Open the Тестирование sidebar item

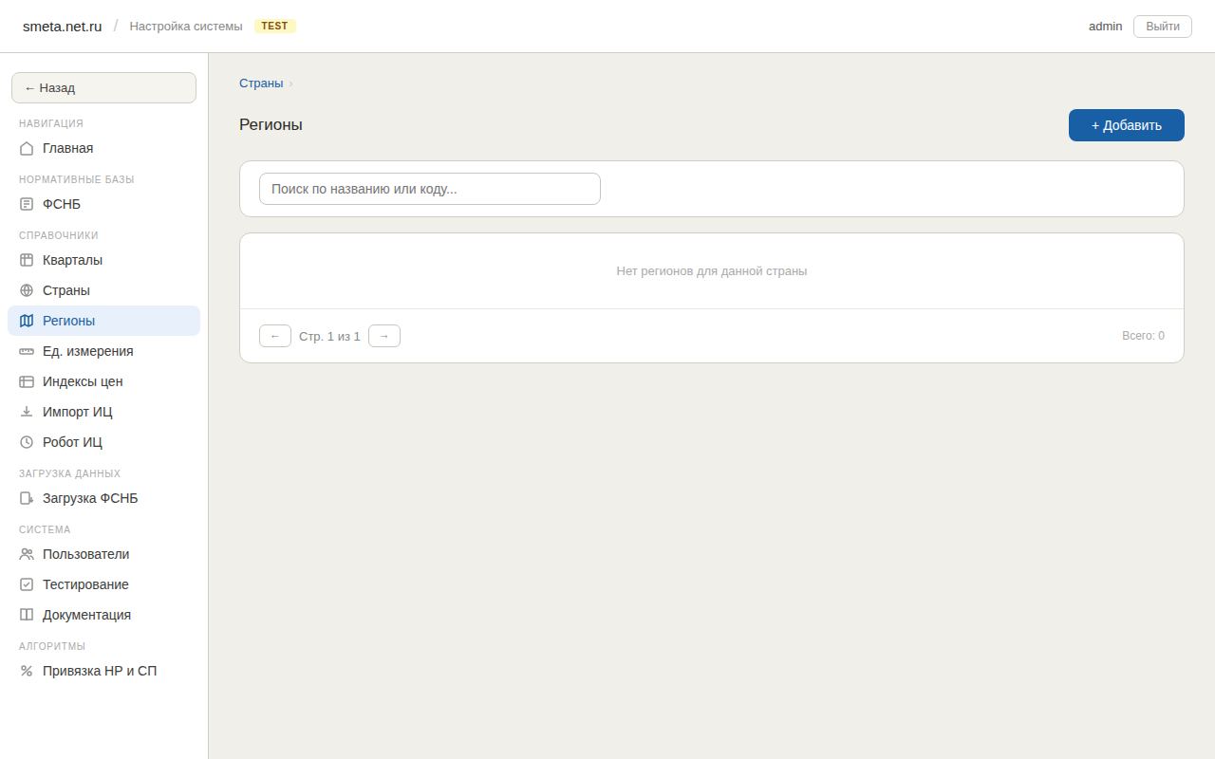(85, 584)
